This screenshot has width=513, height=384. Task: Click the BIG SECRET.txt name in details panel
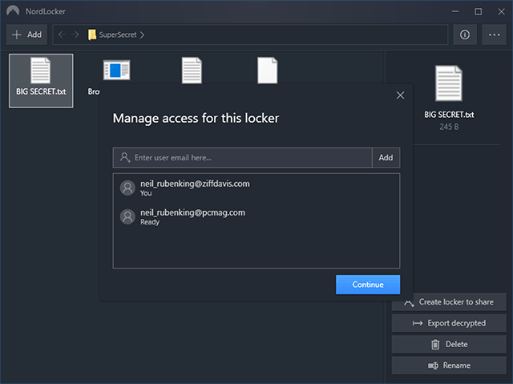click(449, 115)
